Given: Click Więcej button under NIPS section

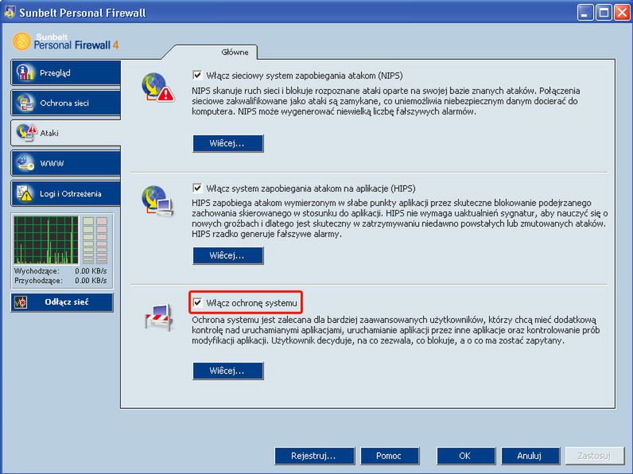Looking at the screenshot, I should pyautogui.click(x=228, y=143).
